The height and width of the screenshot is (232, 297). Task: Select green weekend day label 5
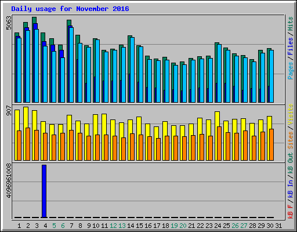tap(54, 226)
